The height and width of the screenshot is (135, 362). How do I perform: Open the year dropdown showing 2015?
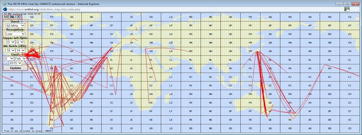click(15, 63)
